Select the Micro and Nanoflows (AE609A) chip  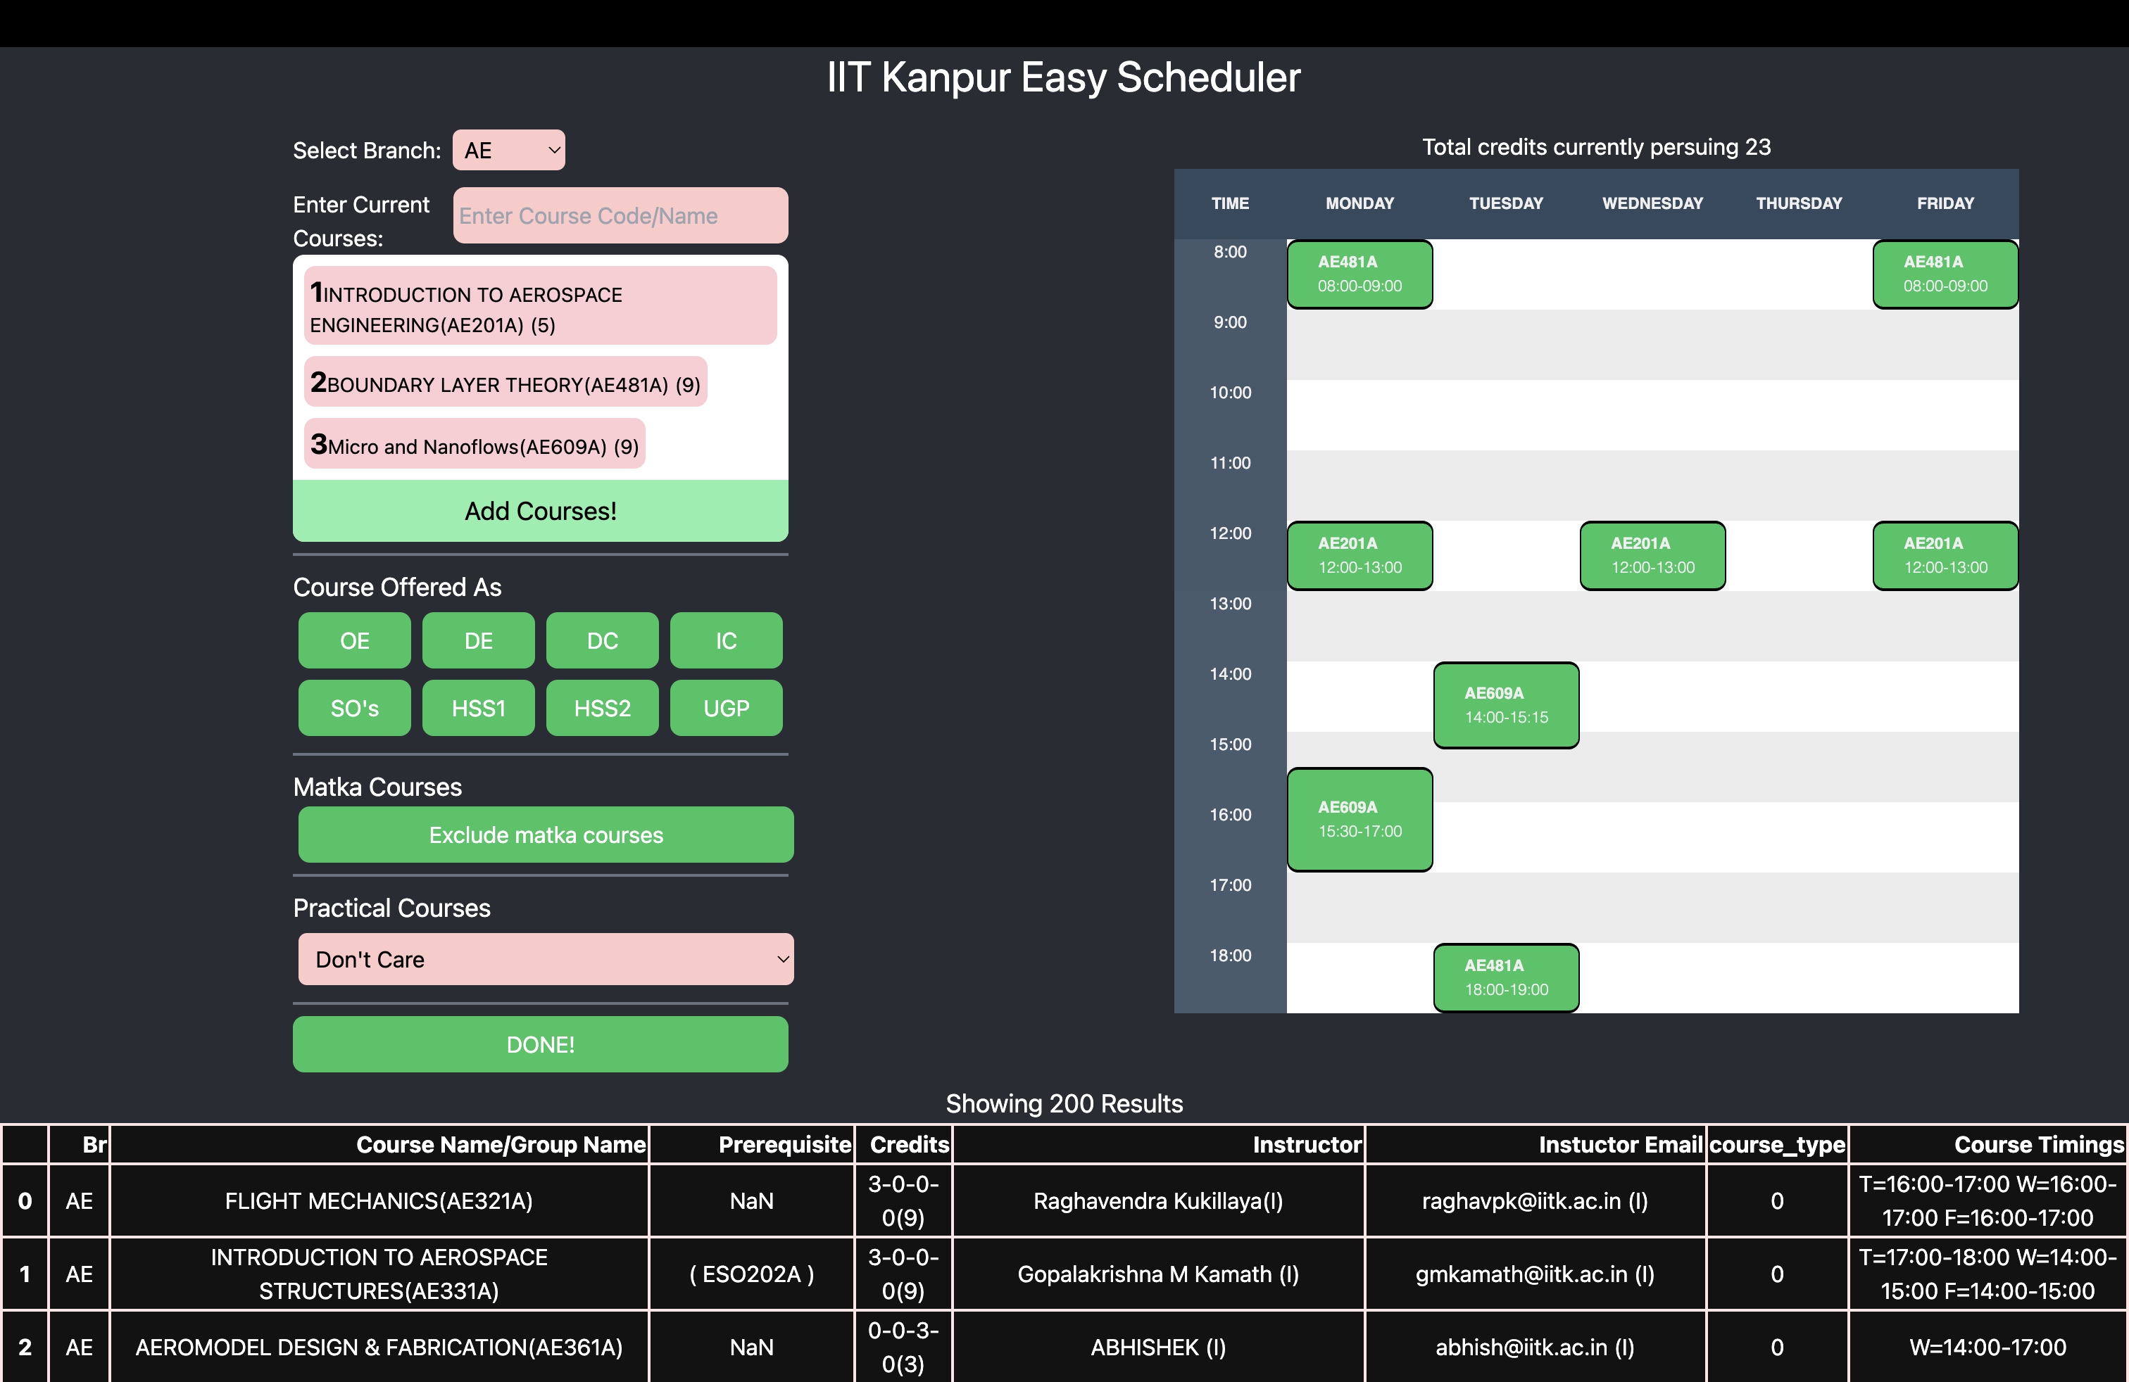pyautogui.click(x=474, y=444)
